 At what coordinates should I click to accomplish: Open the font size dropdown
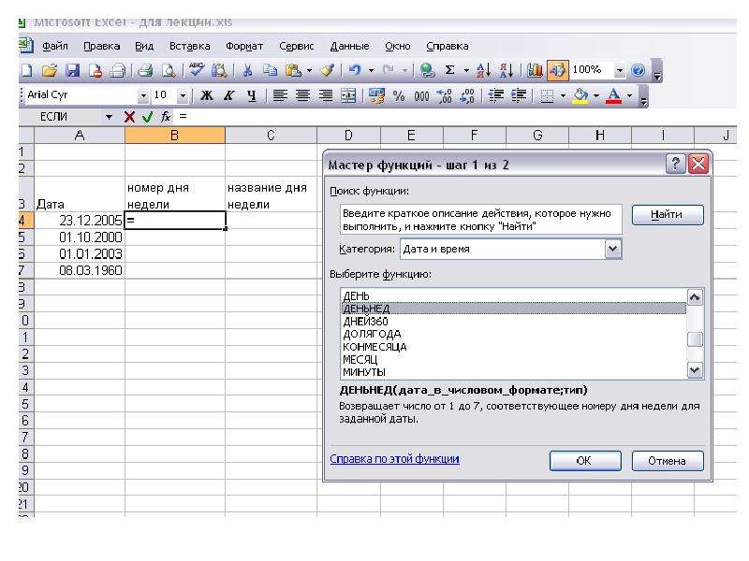pos(182,96)
